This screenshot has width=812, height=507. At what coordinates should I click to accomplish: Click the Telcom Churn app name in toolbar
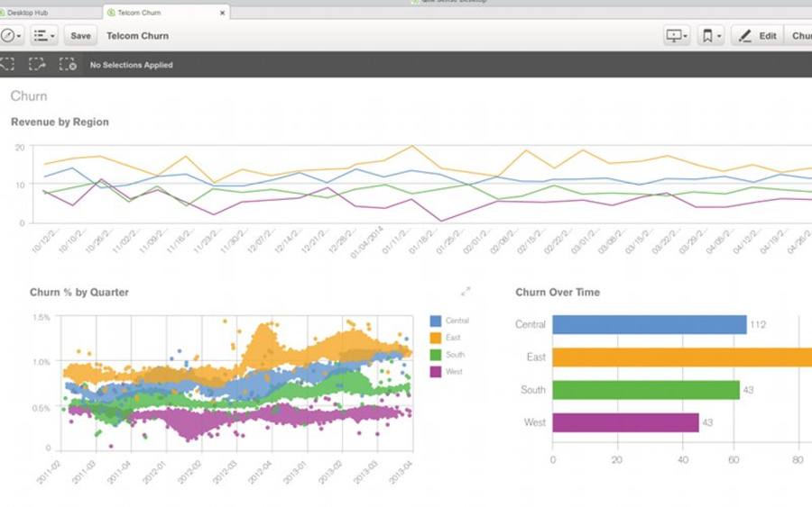pyautogui.click(x=138, y=36)
